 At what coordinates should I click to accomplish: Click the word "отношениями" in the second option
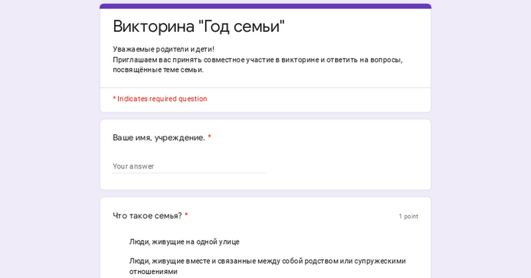153,271
